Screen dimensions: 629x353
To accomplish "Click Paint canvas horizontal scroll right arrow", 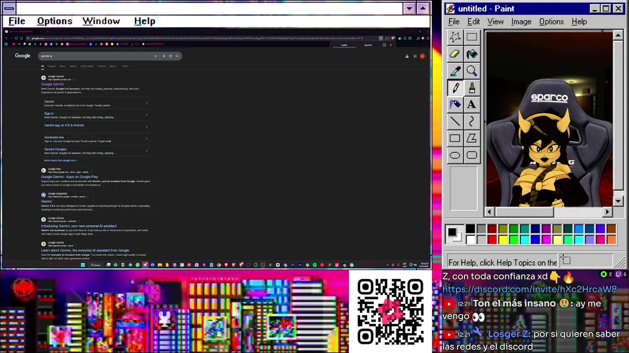I will point(607,212).
